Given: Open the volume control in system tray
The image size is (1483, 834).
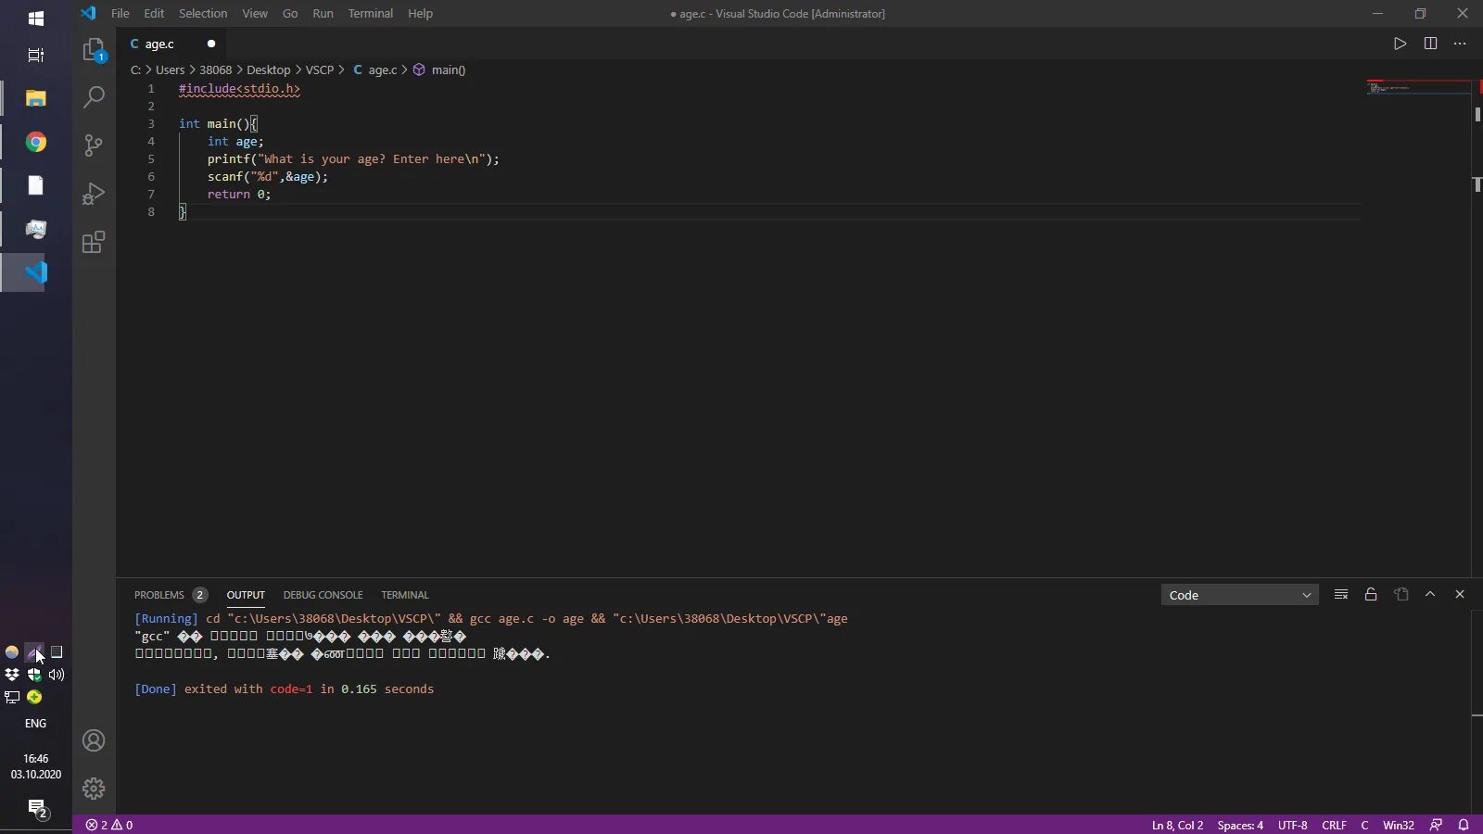Looking at the screenshot, I should (x=57, y=675).
